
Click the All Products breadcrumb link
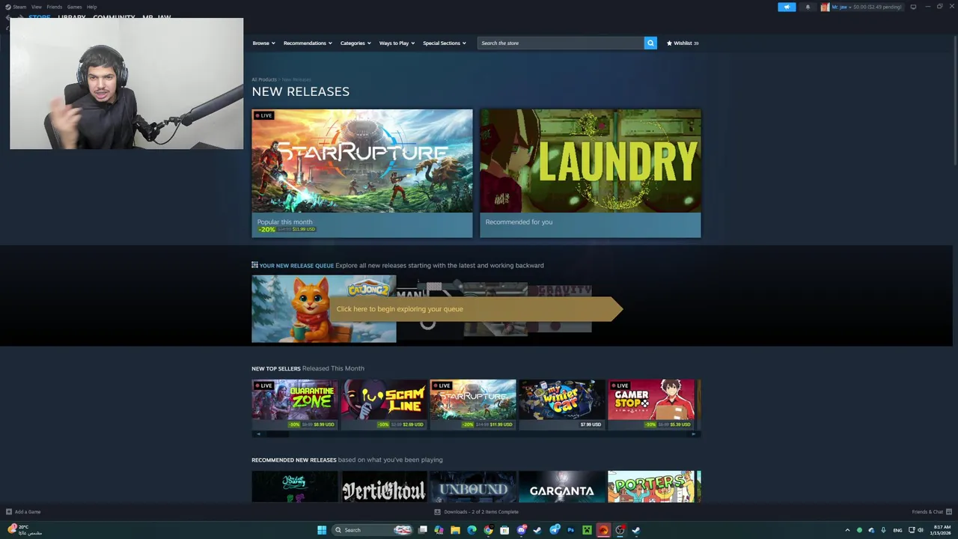(264, 79)
